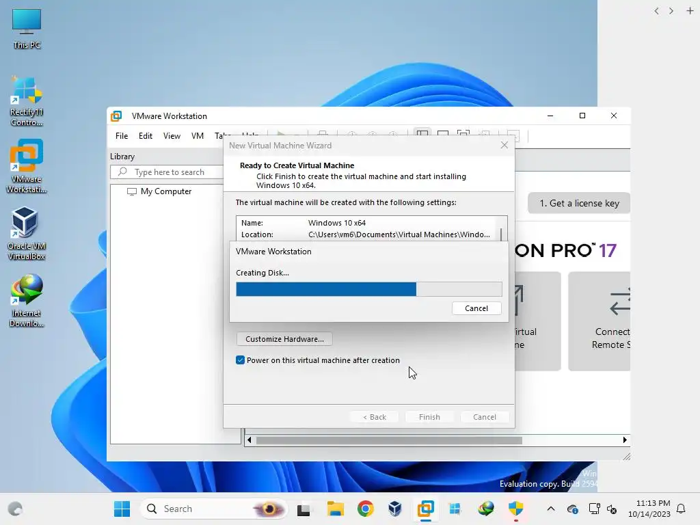Open the File menu
700x525 pixels.
click(x=122, y=136)
